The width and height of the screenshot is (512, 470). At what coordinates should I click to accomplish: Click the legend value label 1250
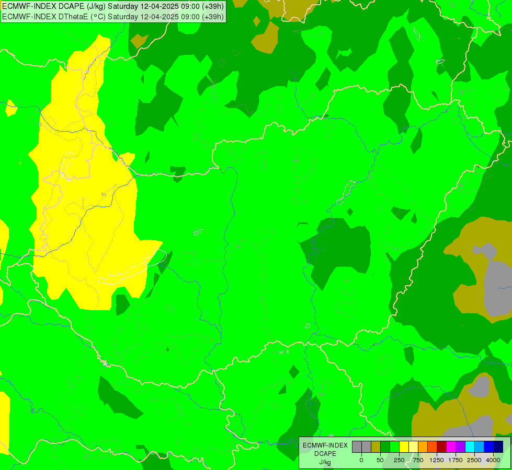tap(437, 460)
